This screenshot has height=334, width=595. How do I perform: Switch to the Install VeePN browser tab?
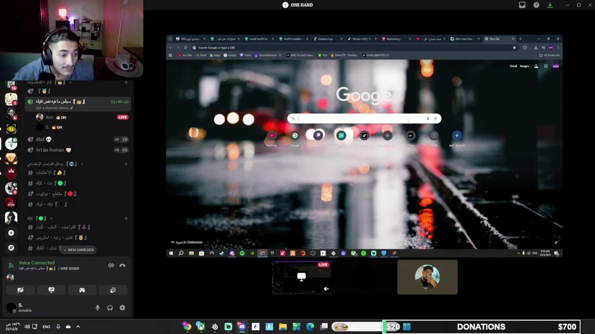coord(259,39)
